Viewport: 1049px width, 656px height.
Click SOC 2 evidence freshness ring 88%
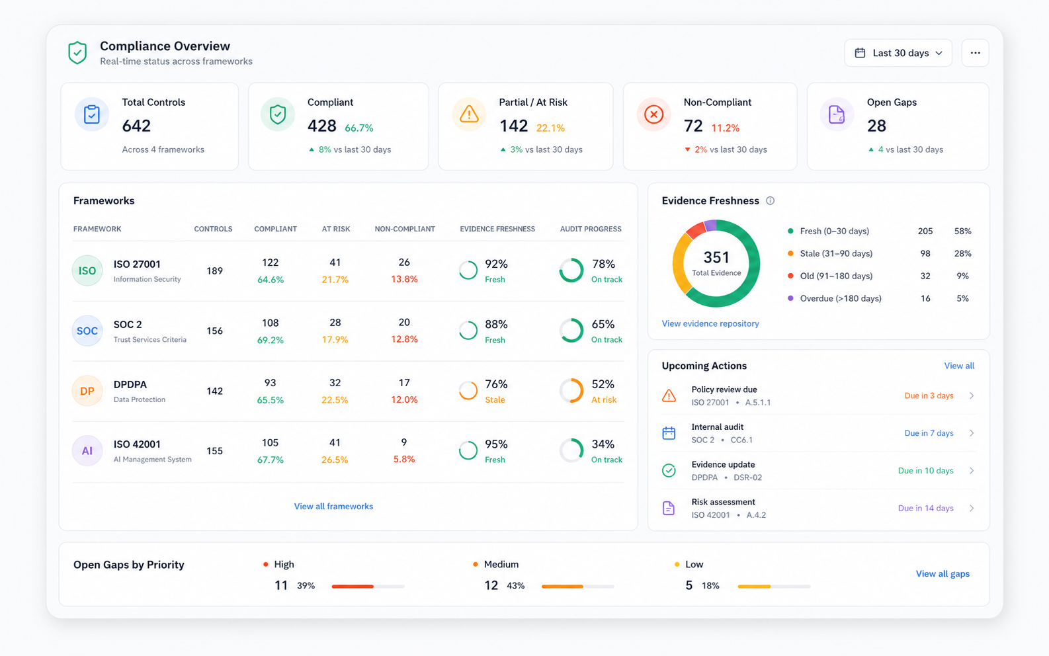pos(468,331)
